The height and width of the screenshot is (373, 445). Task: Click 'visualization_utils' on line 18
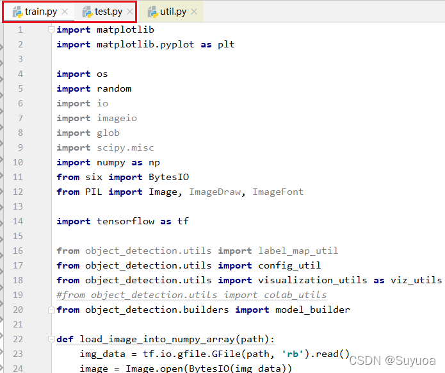(312, 280)
